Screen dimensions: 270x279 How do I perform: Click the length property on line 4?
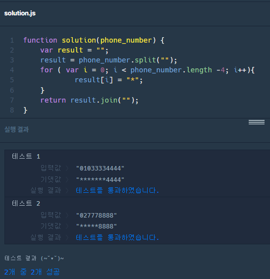click(199, 70)
